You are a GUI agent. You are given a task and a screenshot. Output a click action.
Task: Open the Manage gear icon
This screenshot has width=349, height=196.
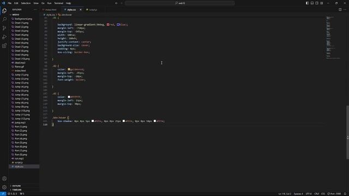(4, 187)
